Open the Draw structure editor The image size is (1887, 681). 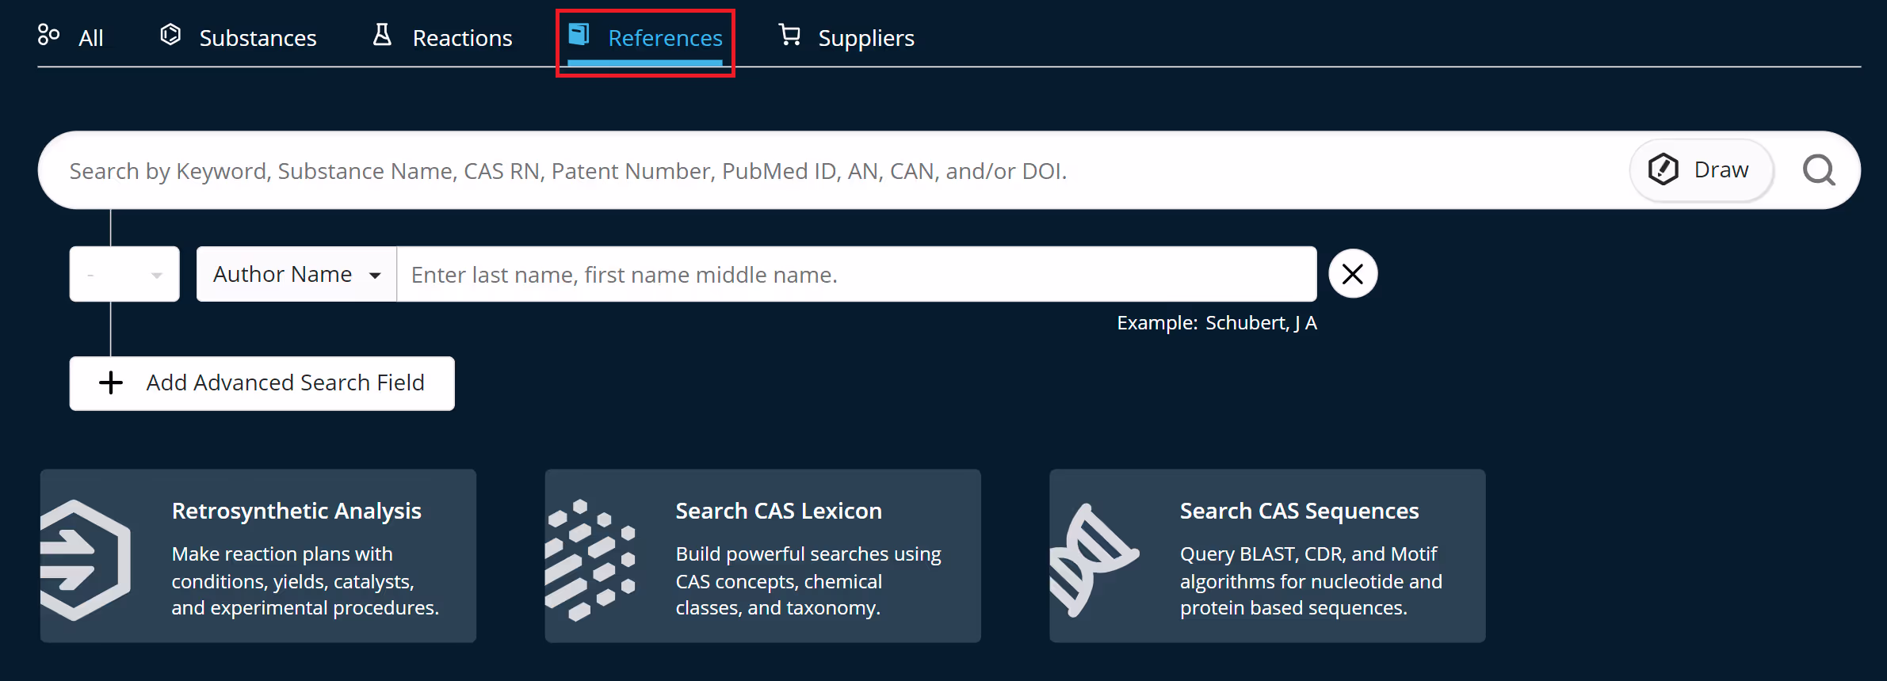click(1701, 169)
